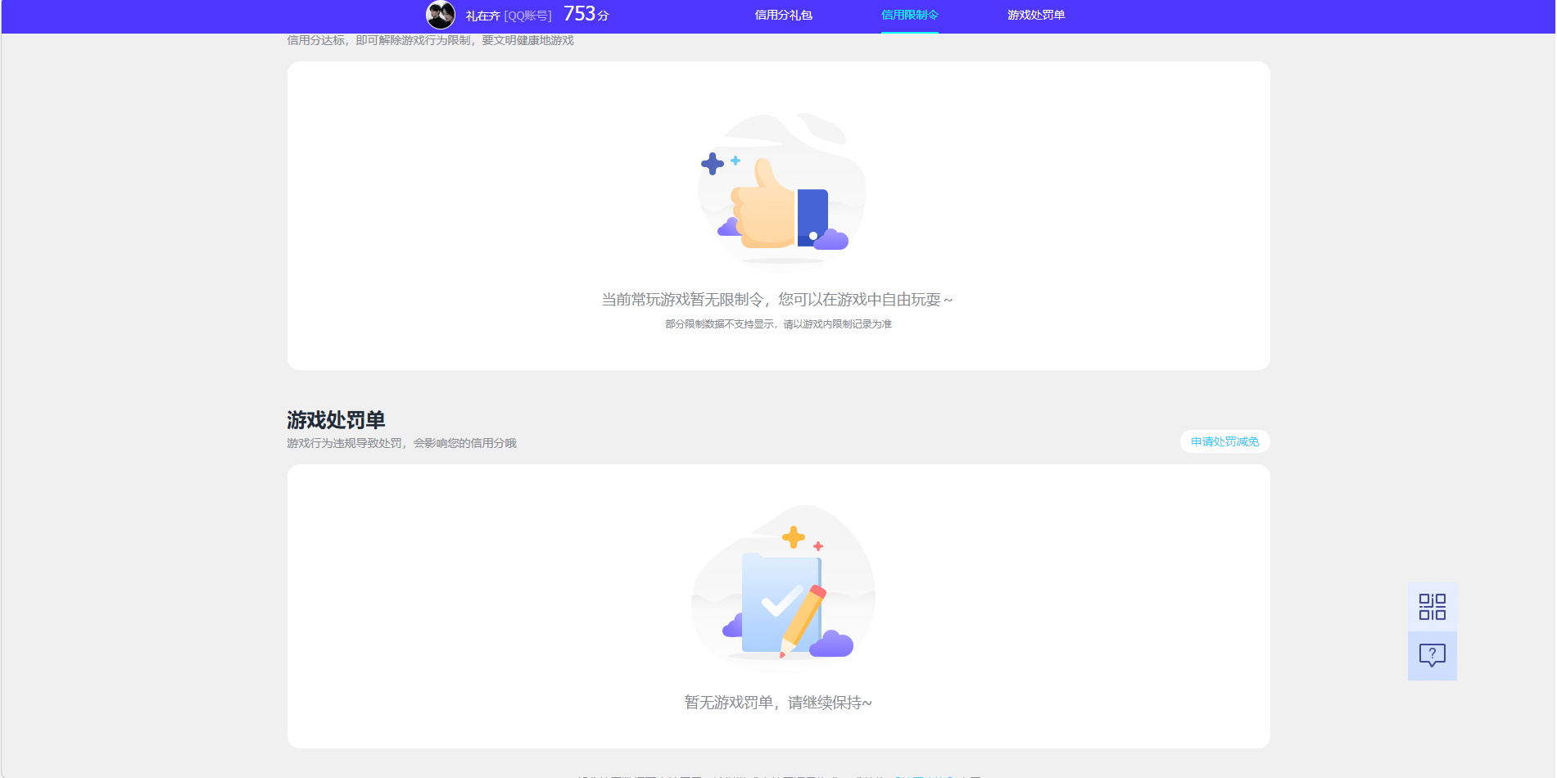1557x778 pixels.
Task: Click the active tab underline indicator
Action: 909,34
